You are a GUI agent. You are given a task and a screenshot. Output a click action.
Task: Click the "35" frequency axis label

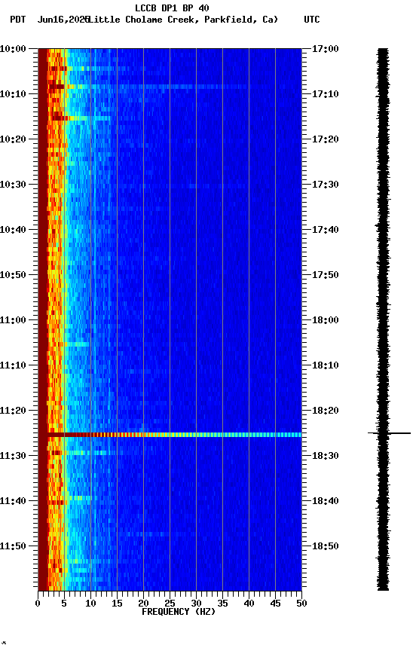tap(222, 604)
